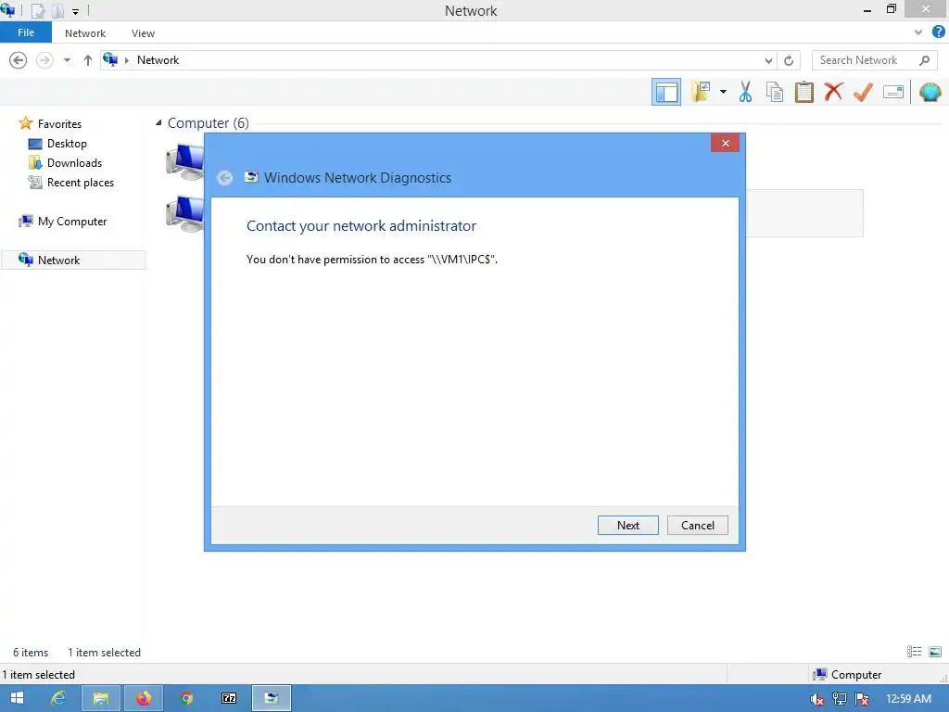Expand the ribbon with the chevron

tap(918, 32)
